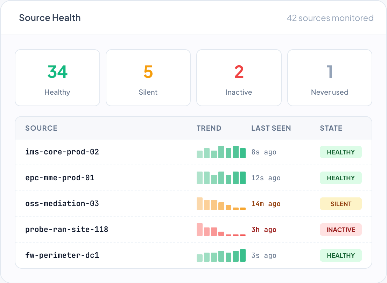387x283 pixels.
Task: Click HEALTHY badge for fw-perimeter-dc1
Action: [341, 256]
